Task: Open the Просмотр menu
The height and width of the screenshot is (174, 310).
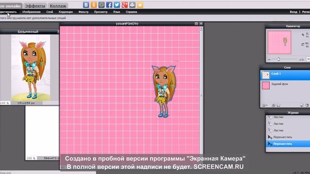Action: (101, 12)
